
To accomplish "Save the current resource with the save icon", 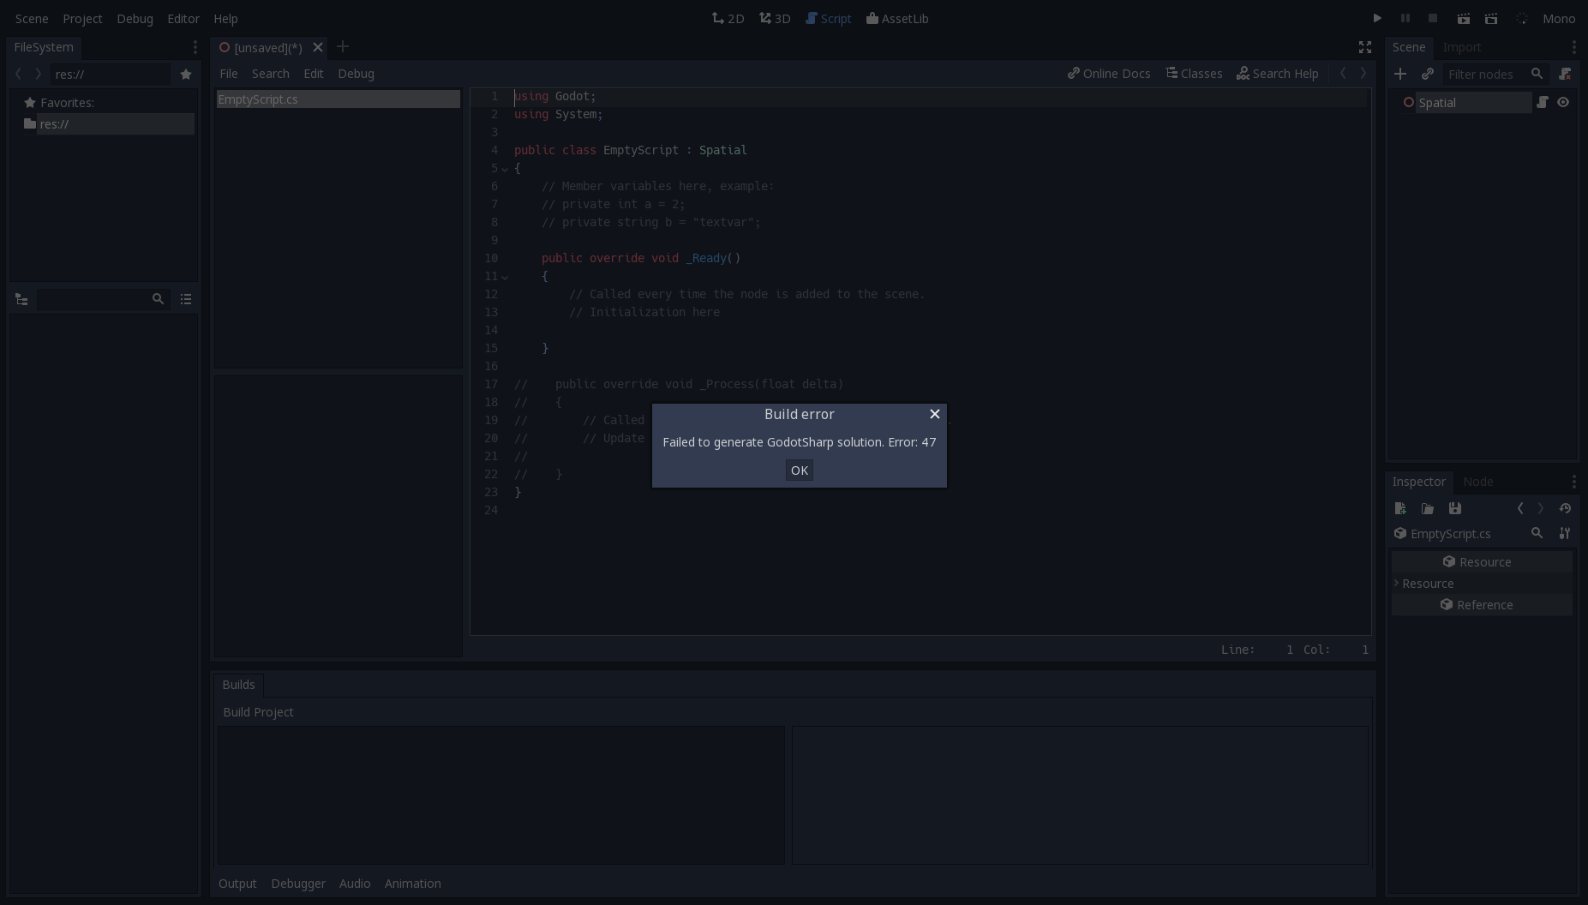I will 1454,508.
